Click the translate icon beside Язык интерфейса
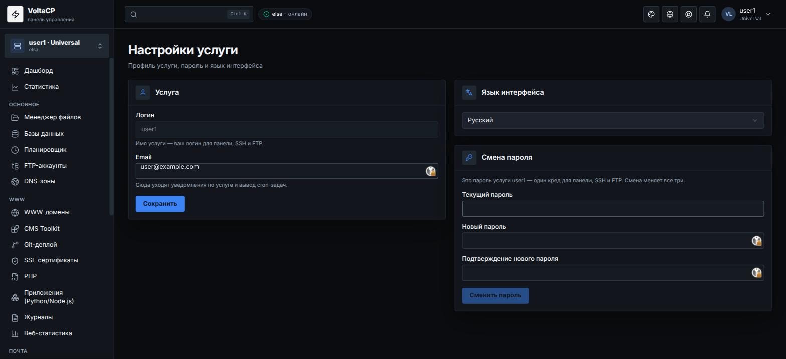786x359 pixels. point(469,92)
